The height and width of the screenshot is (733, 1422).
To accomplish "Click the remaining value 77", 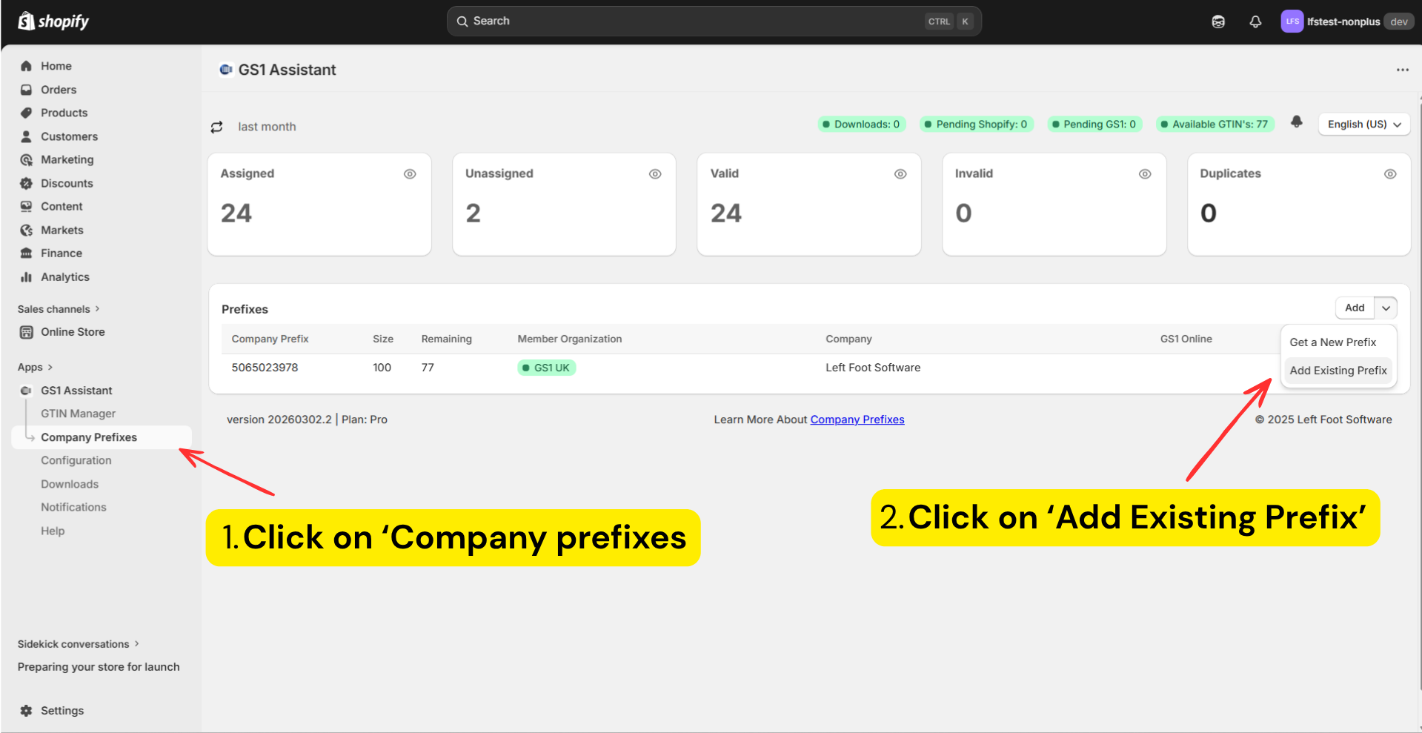I will pos(428,368).
